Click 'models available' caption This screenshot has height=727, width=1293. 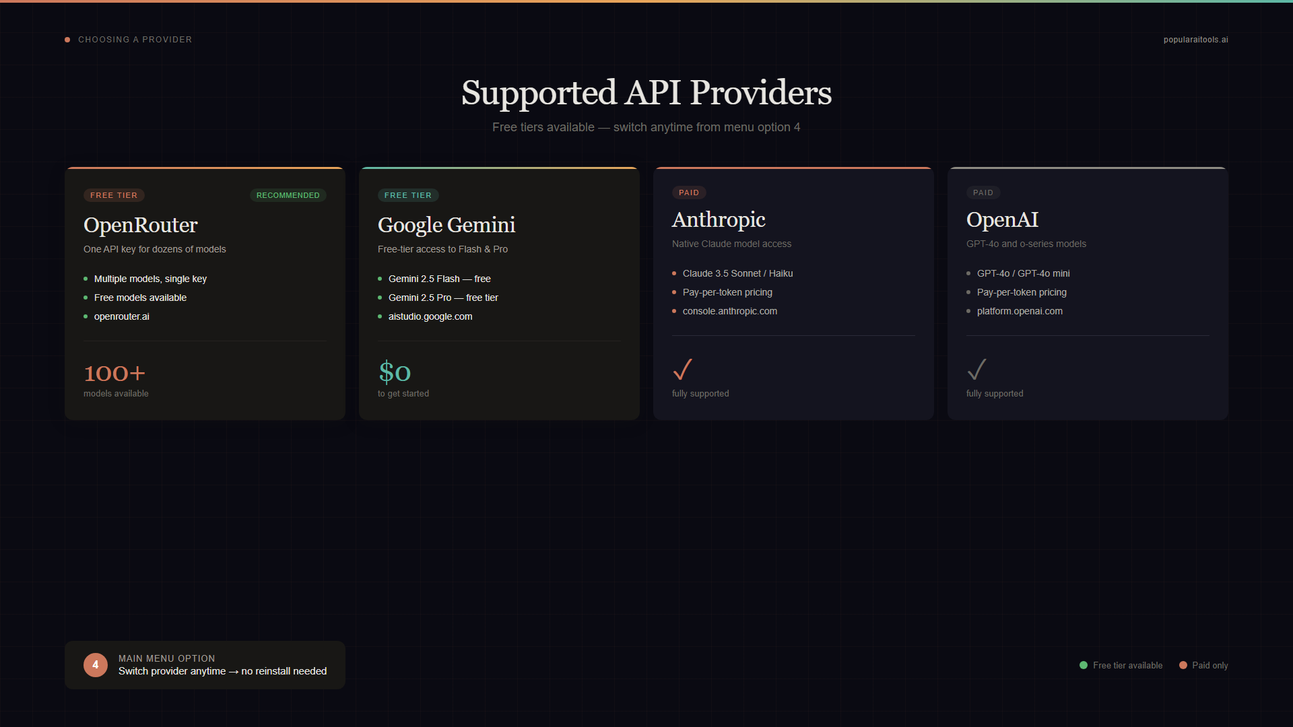(116, 394)
